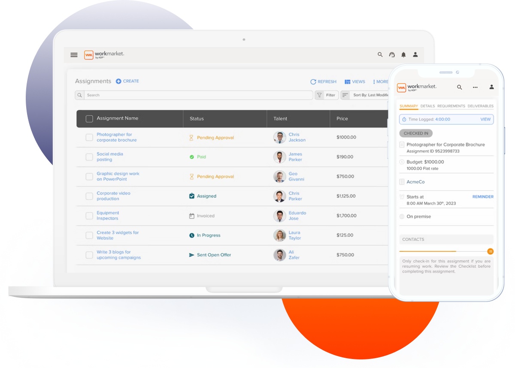This screenshot has width=515, height=368.
Task: Open the hamburger menu in the laptop window
Action: 74,55
